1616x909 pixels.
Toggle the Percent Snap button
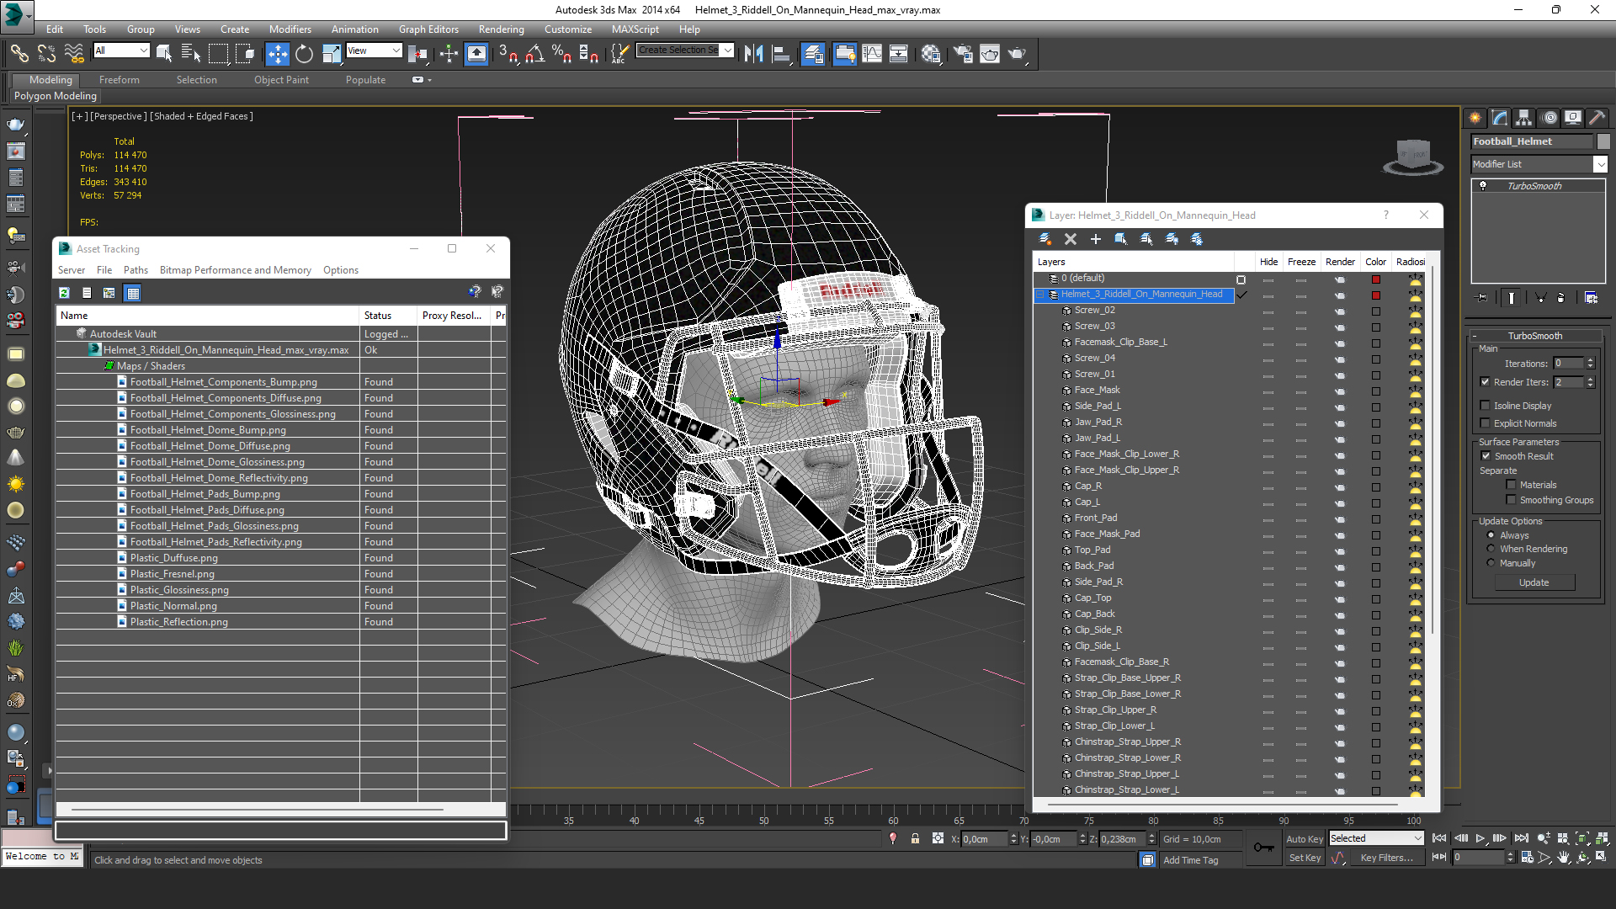point(561,54)
